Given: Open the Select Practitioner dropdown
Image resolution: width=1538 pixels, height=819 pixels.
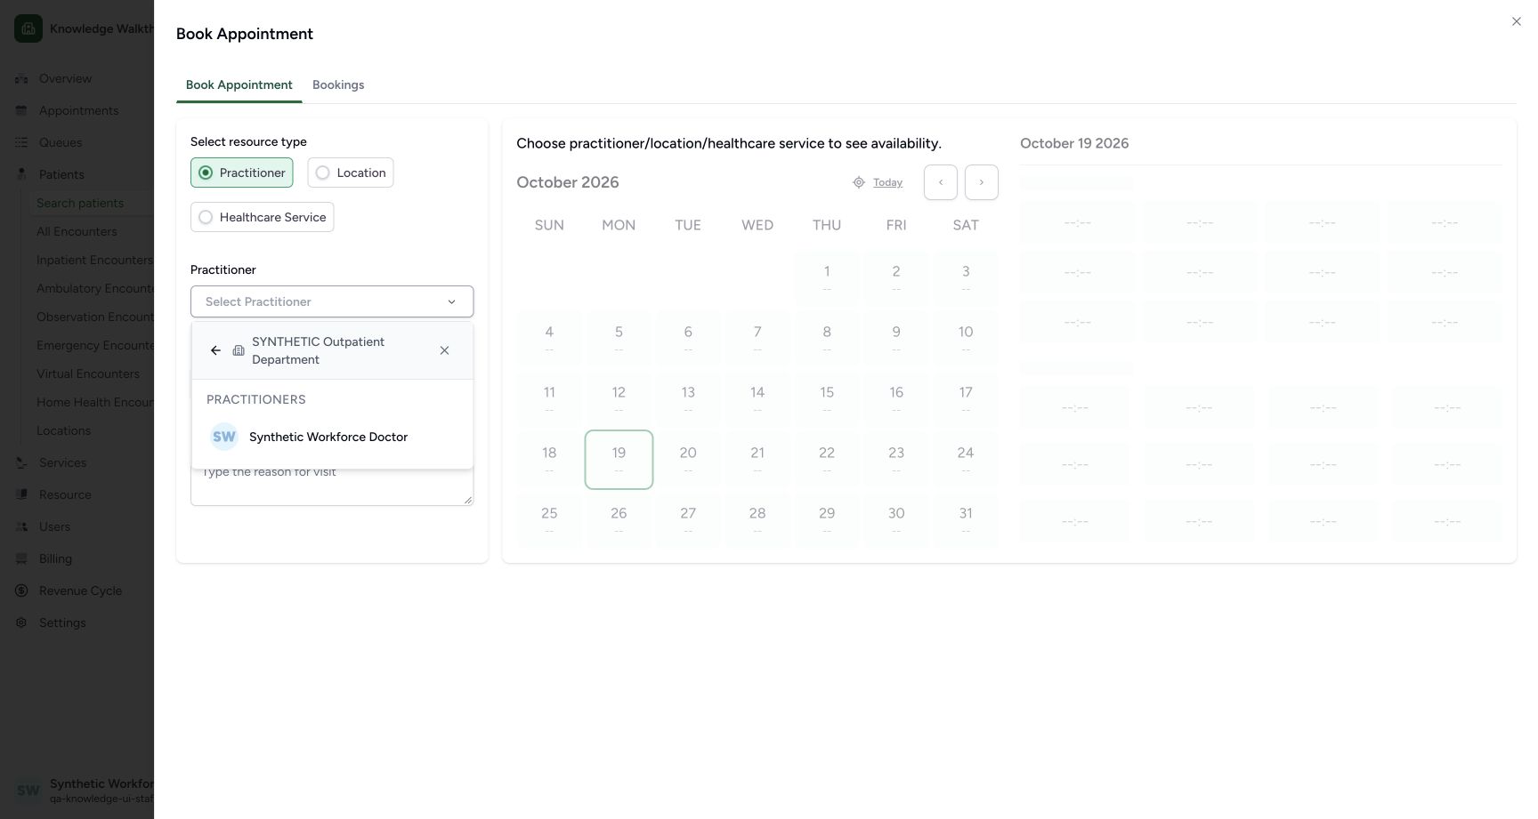Looking at the screenshot, I should [x=332, y=301].
